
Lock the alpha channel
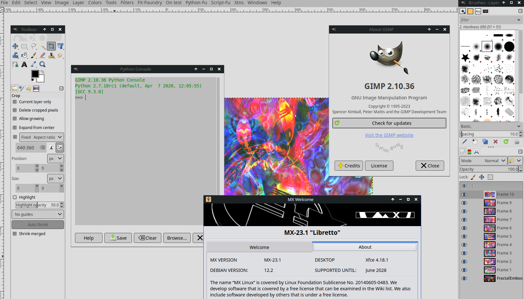coord(490,177)
